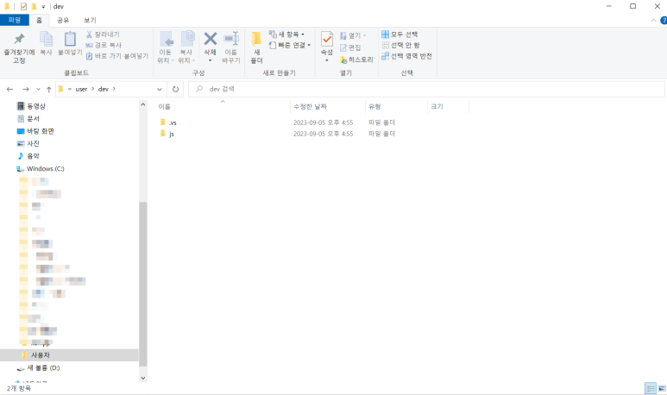Go back with the left arrow
The height and width of the screenshot is (395, 667).
point(9,90)
